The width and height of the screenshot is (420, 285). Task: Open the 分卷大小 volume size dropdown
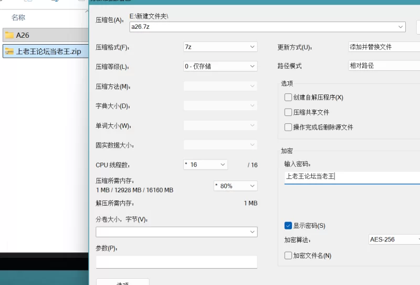point(176,231)
